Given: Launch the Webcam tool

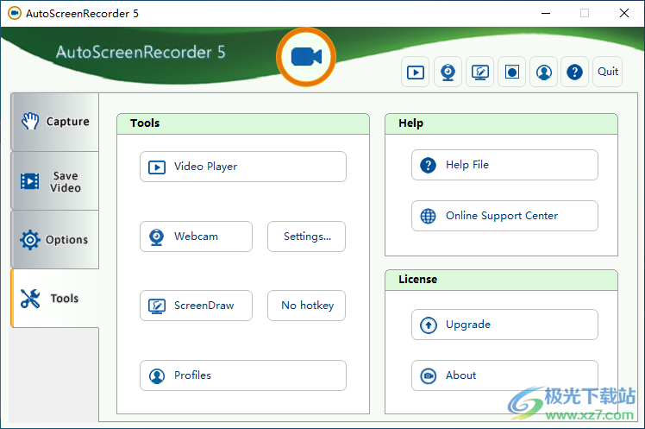Looking at the screenshot, I should tap(197, 237).
